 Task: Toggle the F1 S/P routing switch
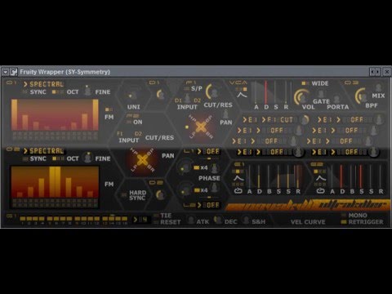pos(186,89)
